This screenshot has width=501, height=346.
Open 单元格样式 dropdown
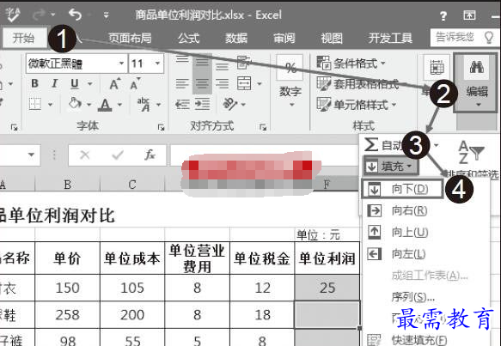[357, 105]
